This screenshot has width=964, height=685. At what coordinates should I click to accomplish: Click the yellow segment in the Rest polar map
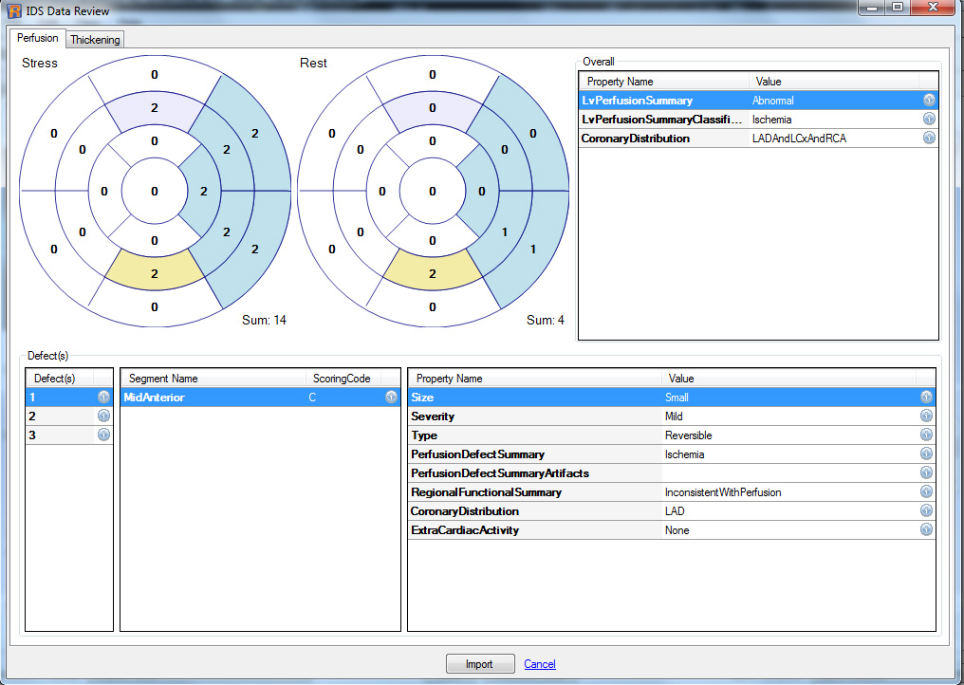pos(433,271)
